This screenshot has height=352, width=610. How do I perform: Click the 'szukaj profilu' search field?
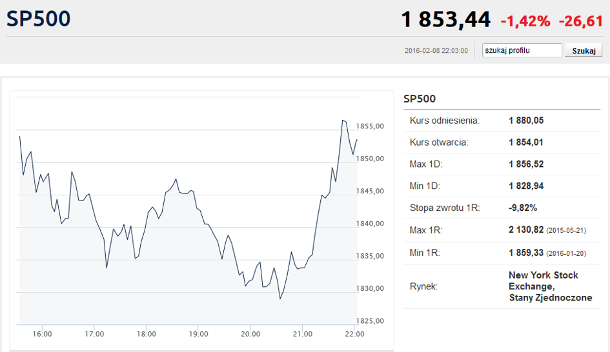coord(522,50)
